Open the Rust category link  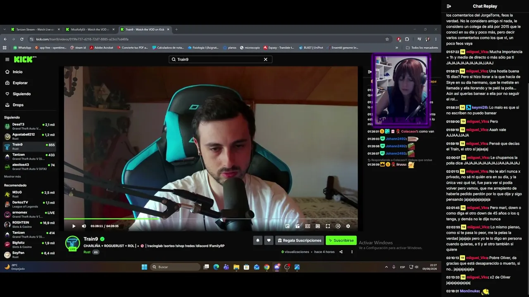(87, 252)
